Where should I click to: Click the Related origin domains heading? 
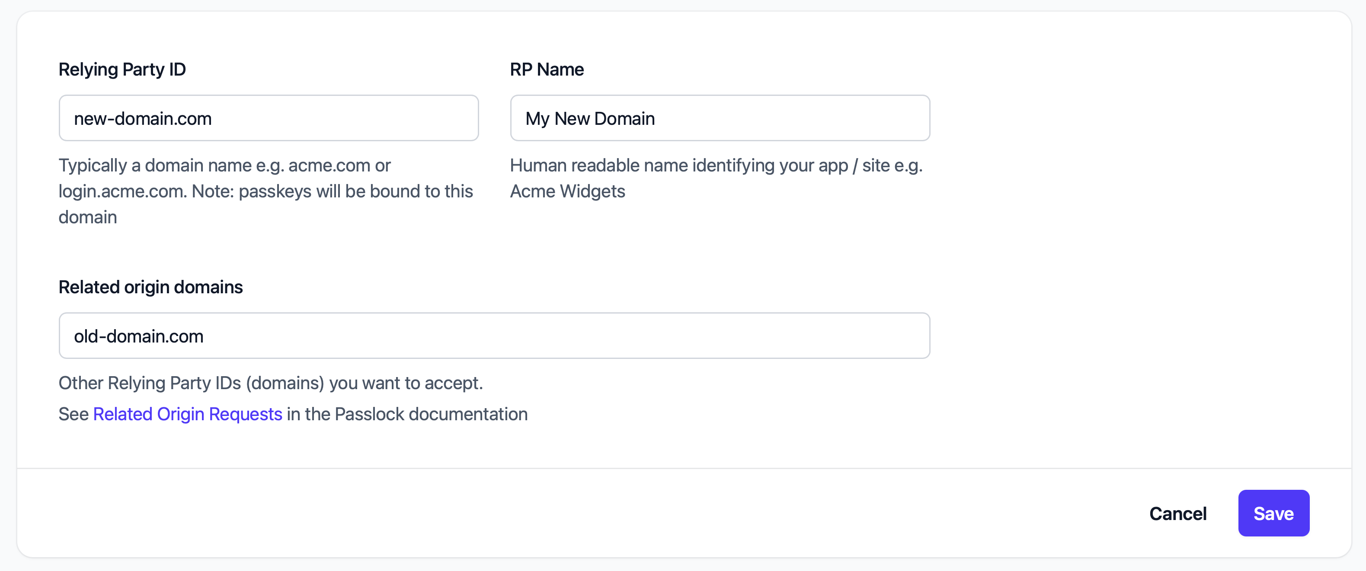point(150,286)
